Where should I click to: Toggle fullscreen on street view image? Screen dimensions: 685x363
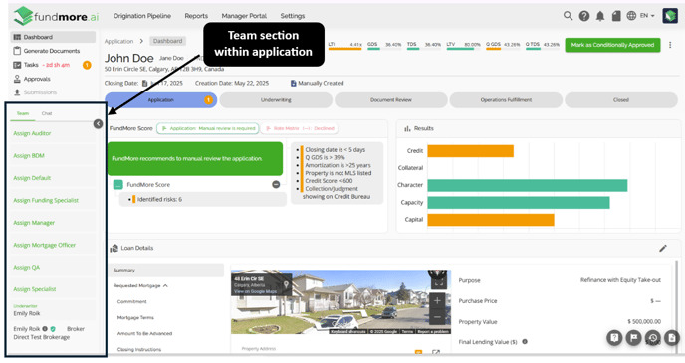[x=439, y=281]
